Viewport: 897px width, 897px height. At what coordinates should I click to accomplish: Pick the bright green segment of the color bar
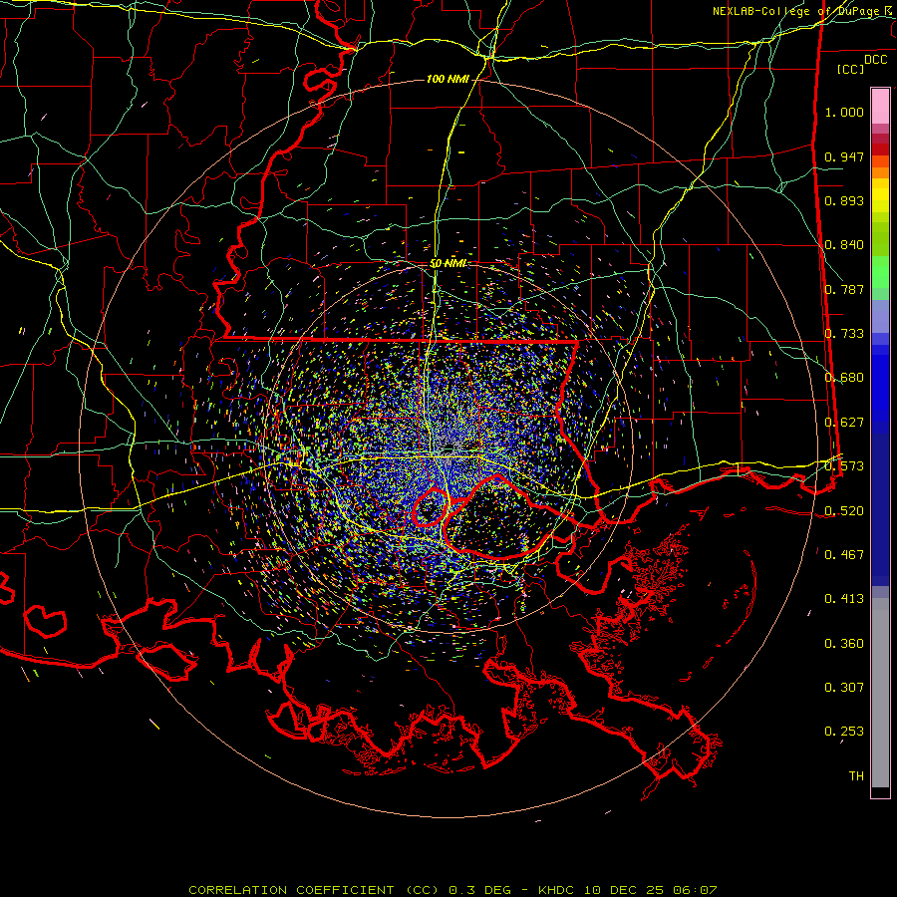tap(880, 272)
